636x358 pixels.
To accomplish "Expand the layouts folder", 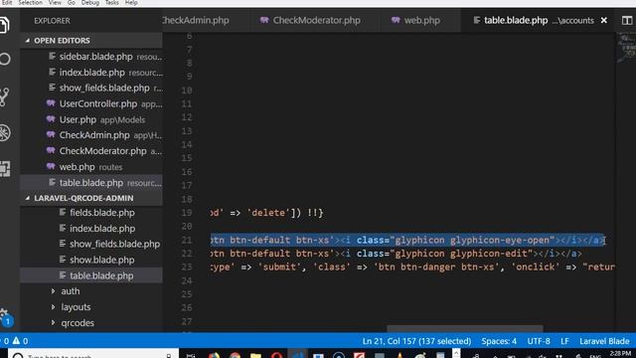I will 91,307.
